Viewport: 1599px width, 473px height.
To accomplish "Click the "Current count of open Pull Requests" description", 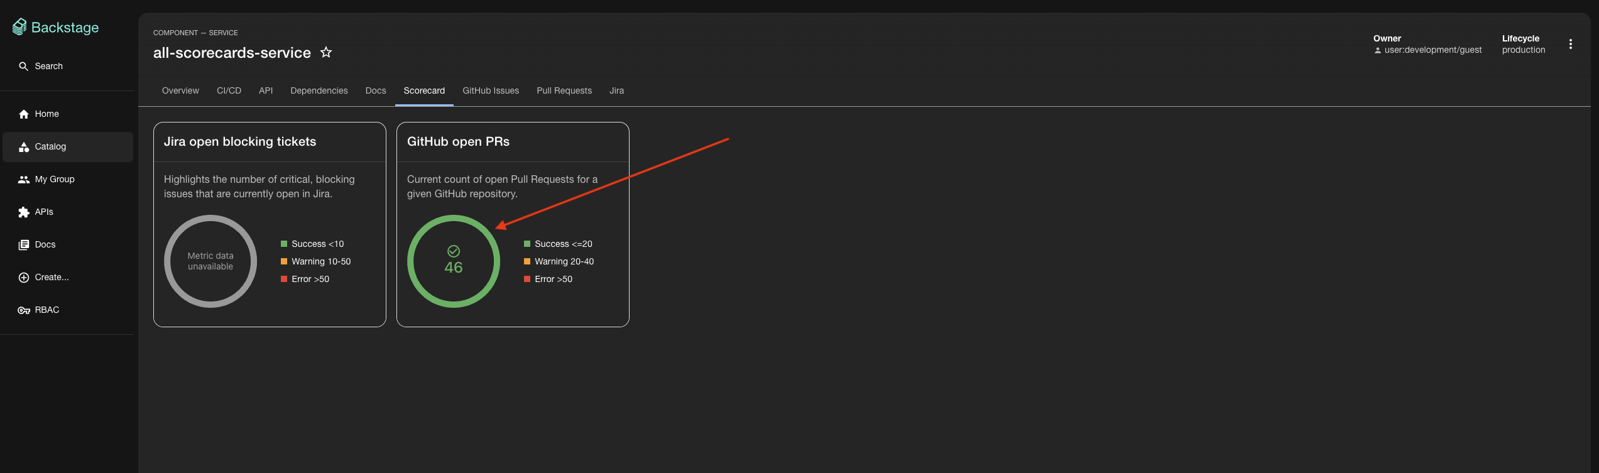I will pyautogui.click(x=502, y=187).
